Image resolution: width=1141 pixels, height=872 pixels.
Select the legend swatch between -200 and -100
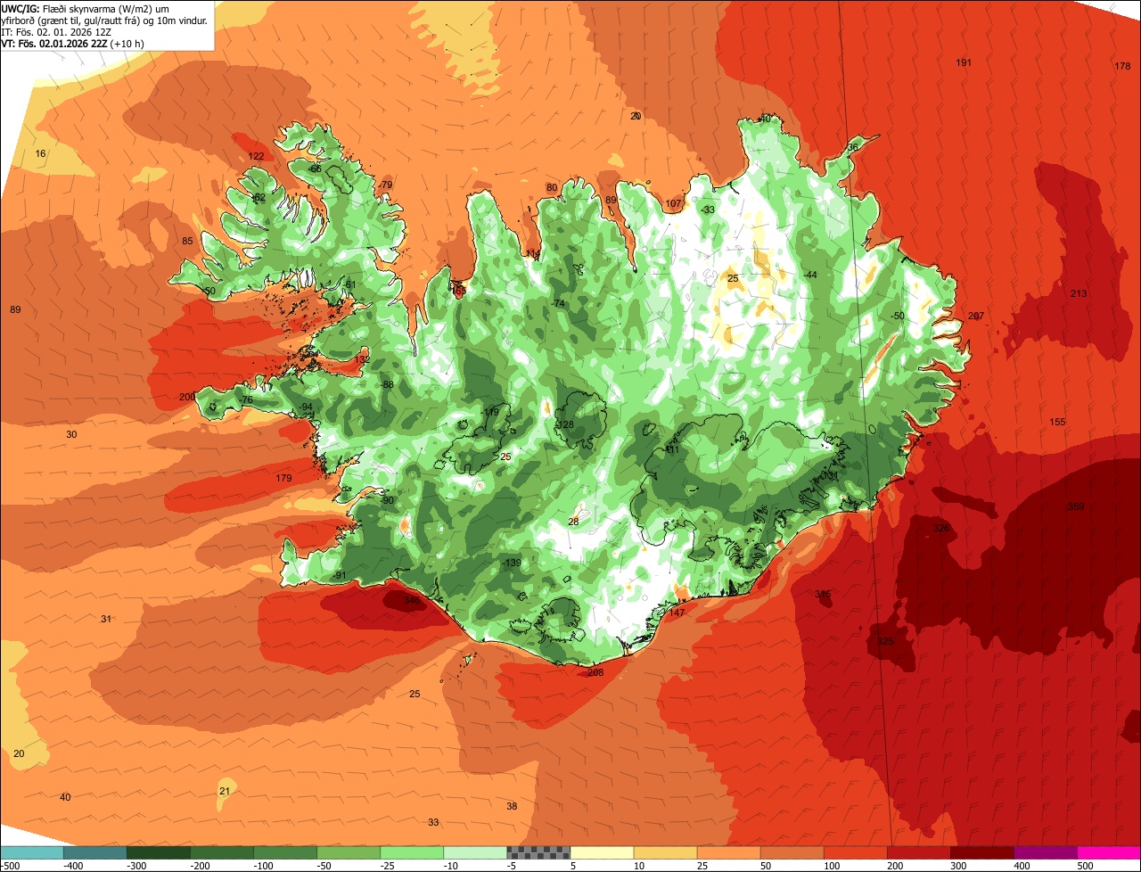[221, 852]
